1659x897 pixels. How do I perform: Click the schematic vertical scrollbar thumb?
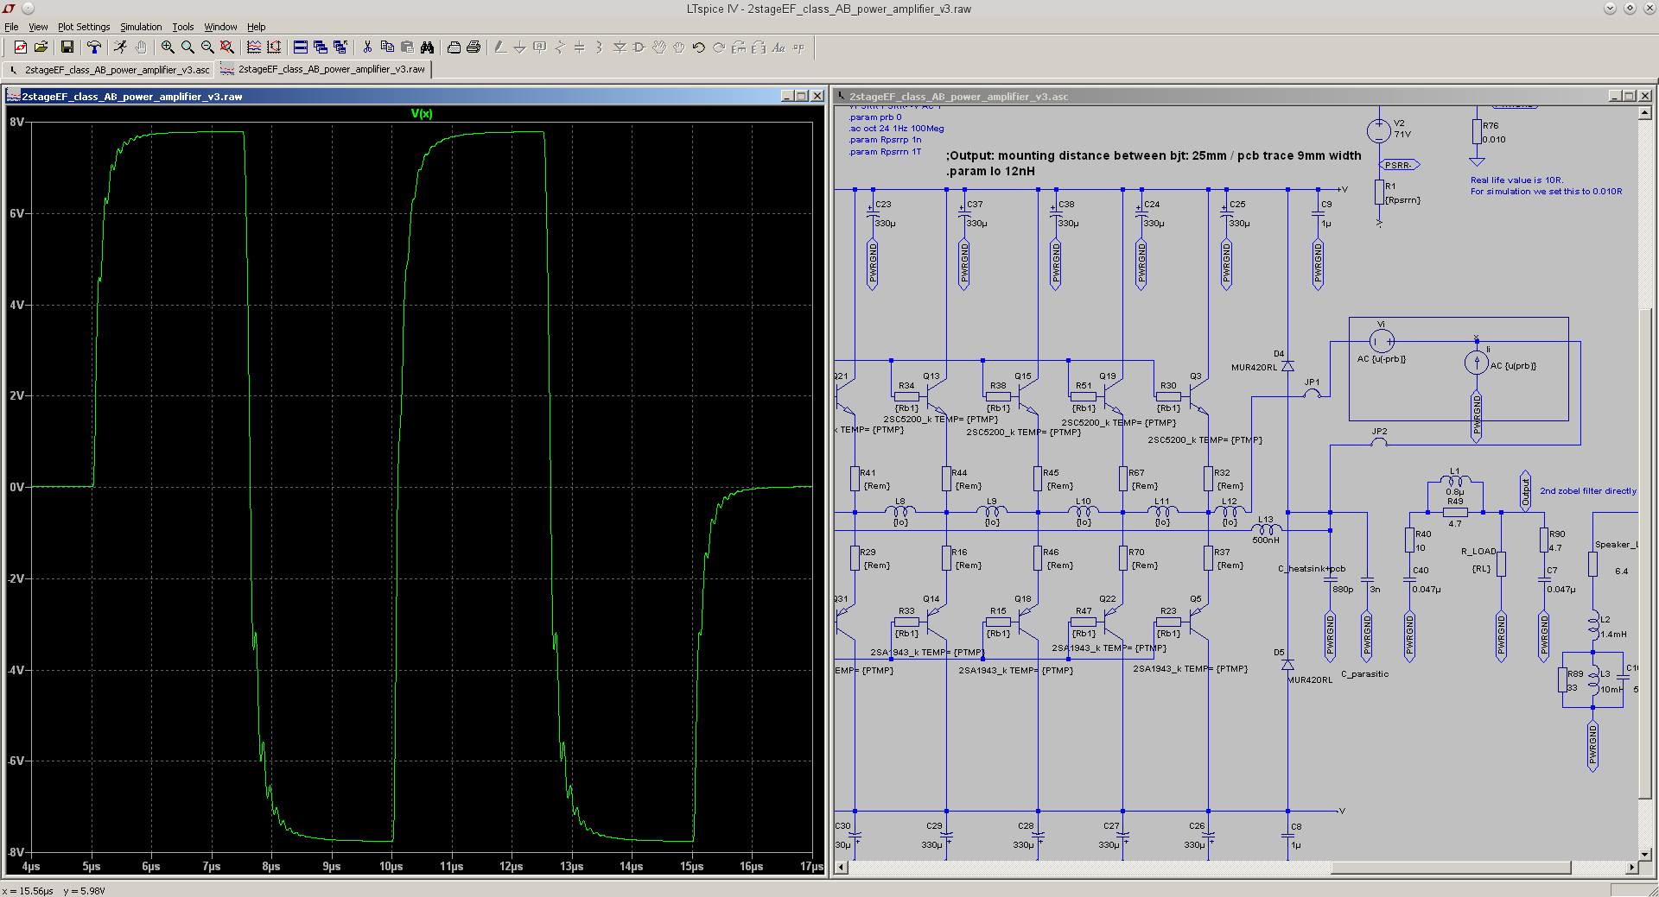[x=1645, y=553]
